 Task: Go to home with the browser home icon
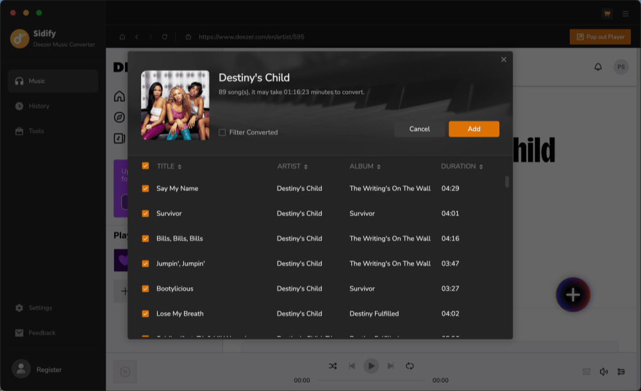coord(122,37)
